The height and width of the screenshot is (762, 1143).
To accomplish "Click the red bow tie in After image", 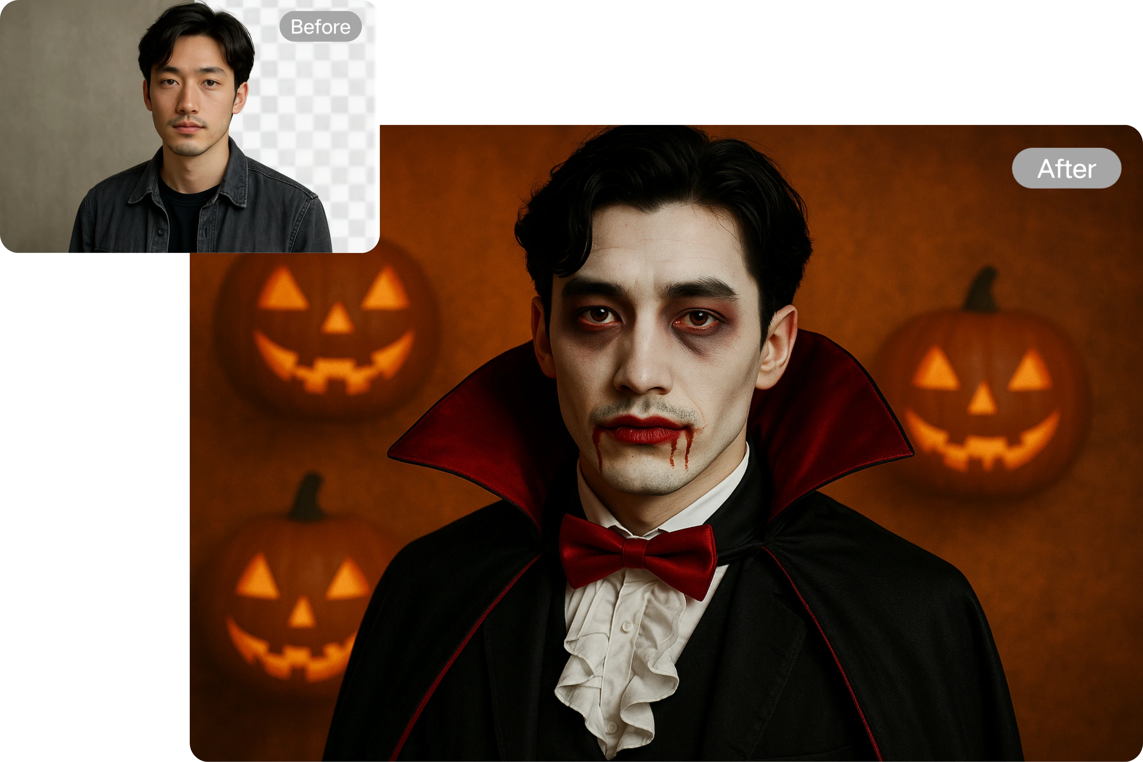I will (x=637, y=554).
